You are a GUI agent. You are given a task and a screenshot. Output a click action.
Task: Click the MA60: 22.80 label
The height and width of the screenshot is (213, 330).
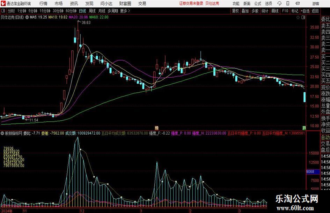(x=99, y=17)
